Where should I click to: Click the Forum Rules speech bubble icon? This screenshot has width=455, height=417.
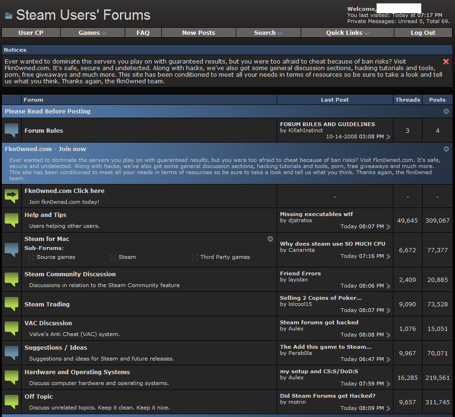(x=12, y=130)
